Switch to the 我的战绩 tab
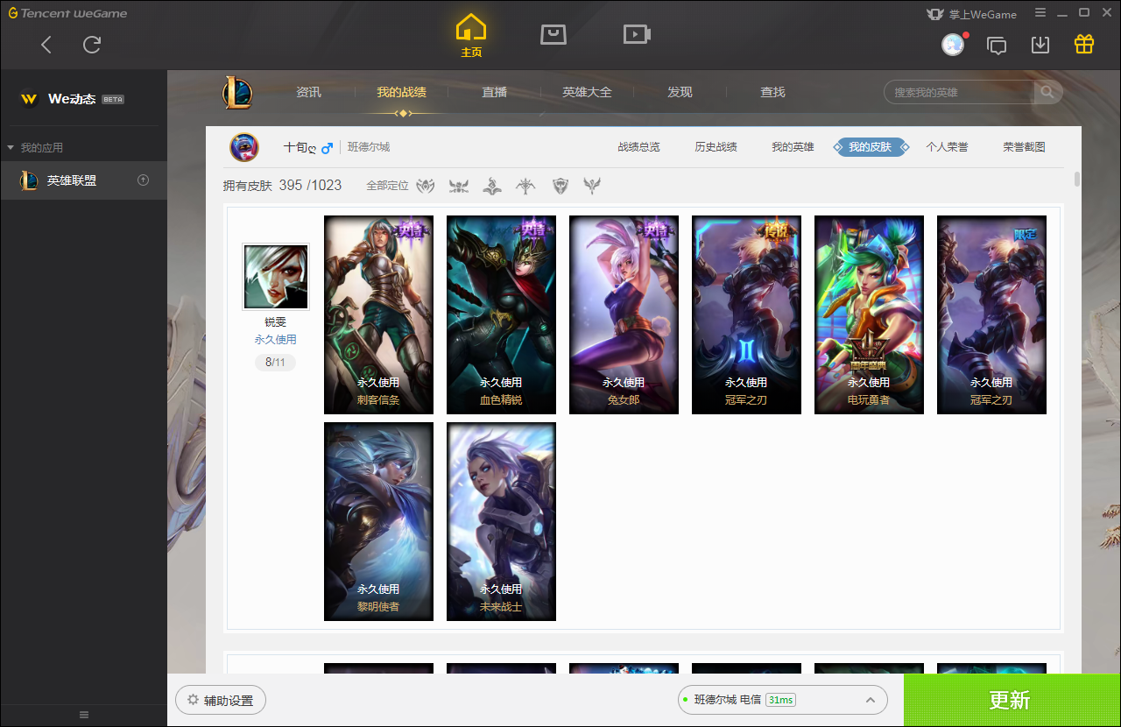 tap(402, 92)
